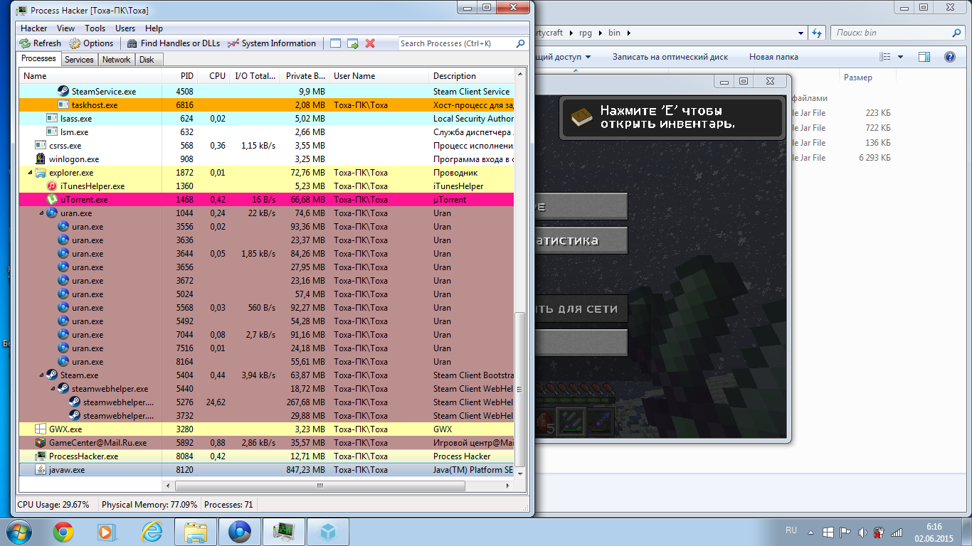Sort by the PID column header
972x546 pixels.
click(x=179, y=76)
